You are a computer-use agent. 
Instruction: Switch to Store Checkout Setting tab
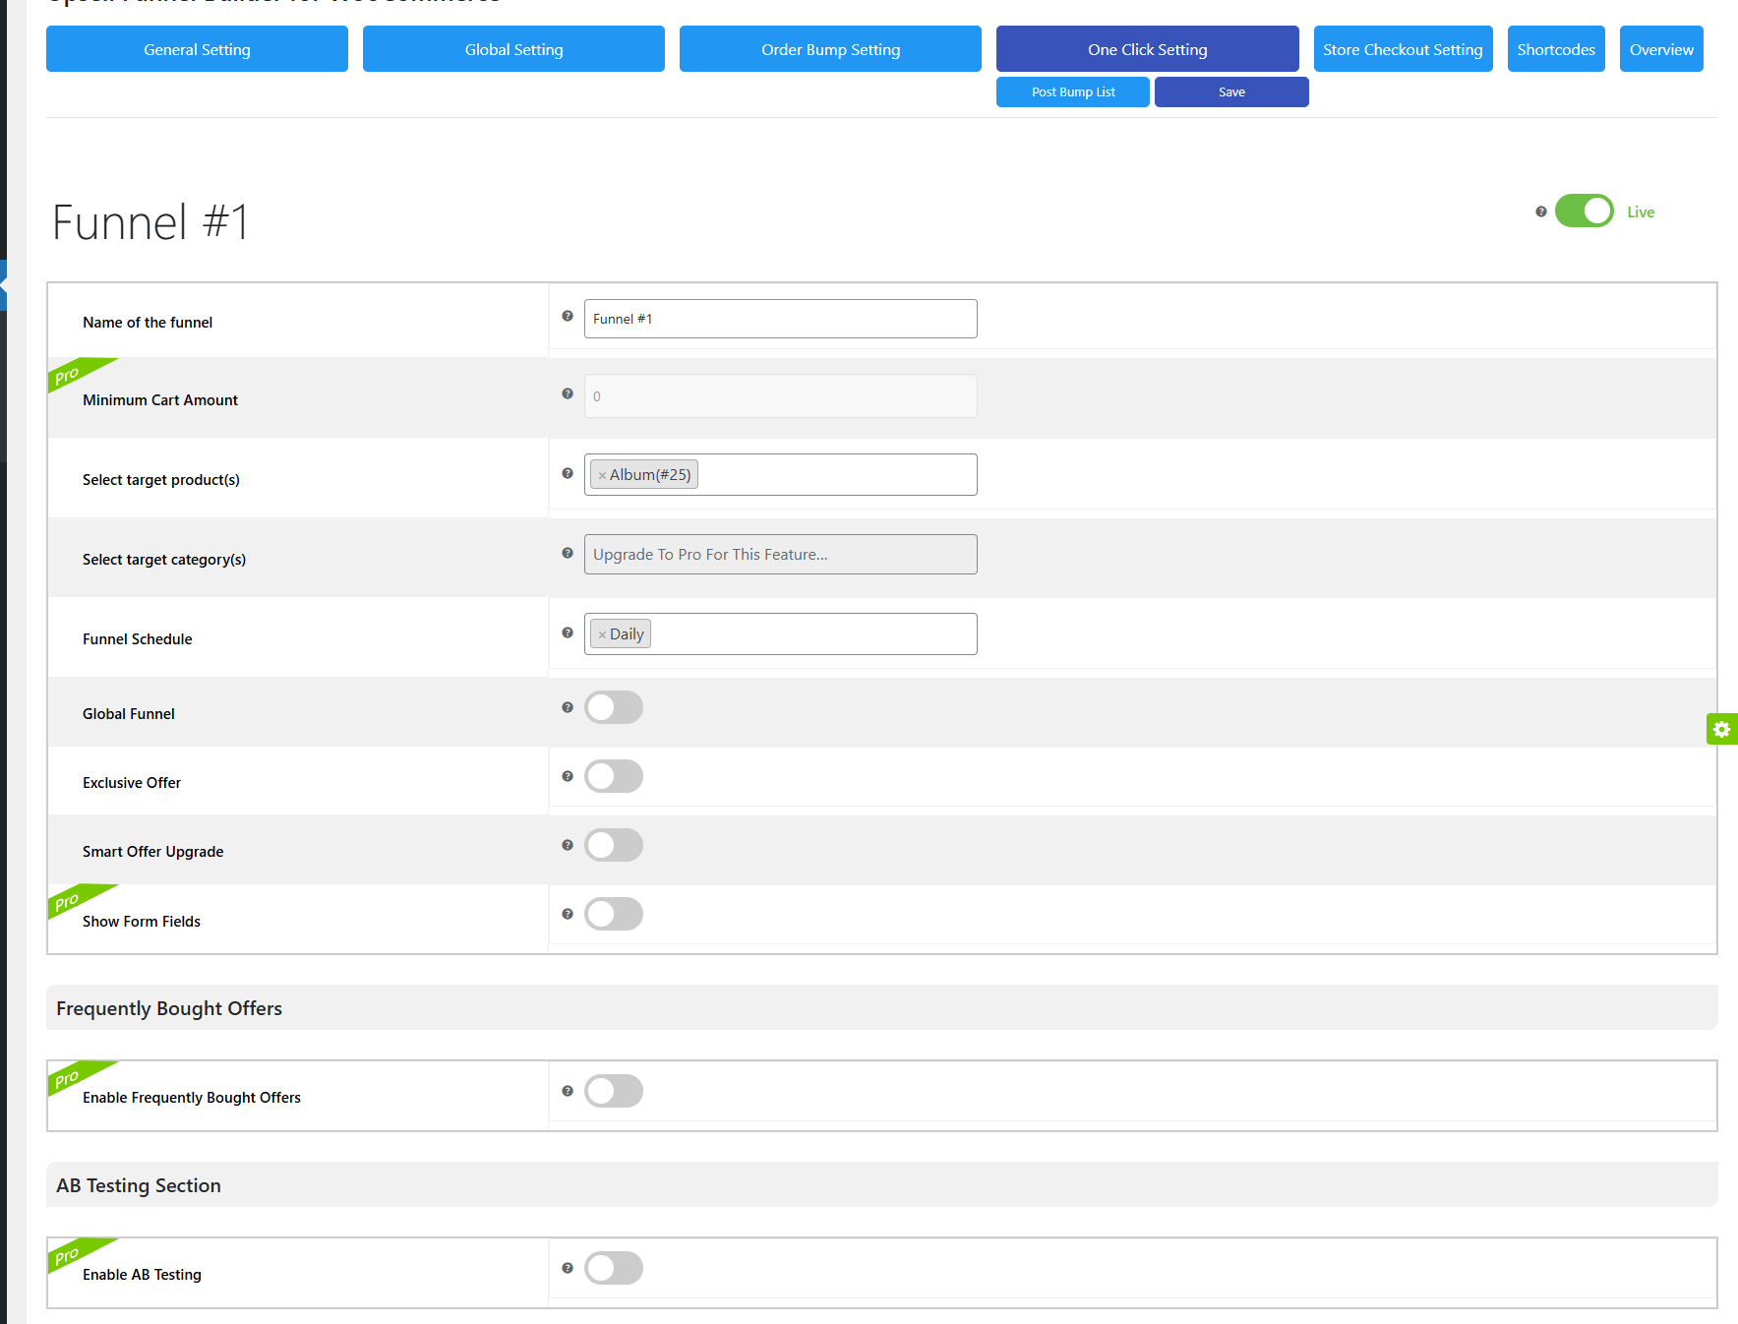pos(1403,49)
